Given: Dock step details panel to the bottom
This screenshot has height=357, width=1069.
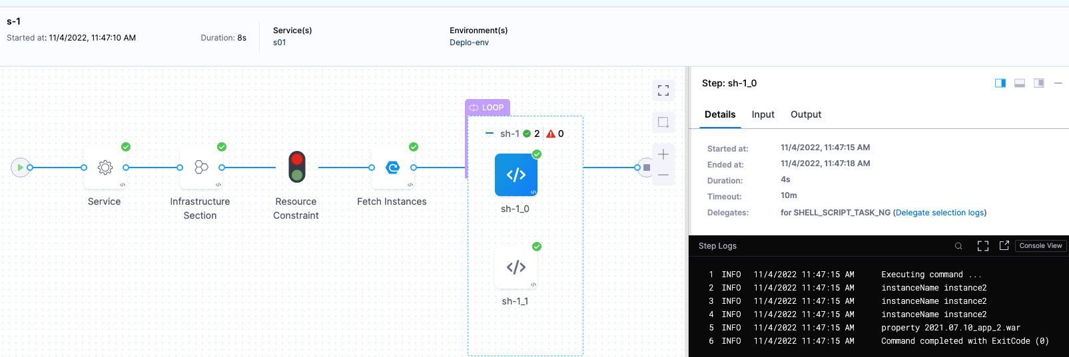Looking at the screenshot, I should pyautogui.click(x=1020, y=83).
